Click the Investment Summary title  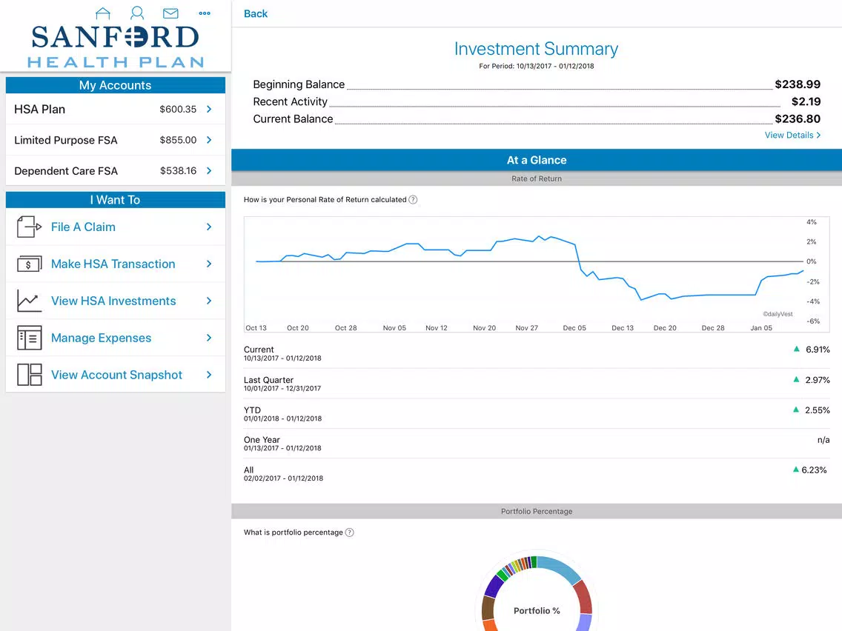tap(536, 49)
